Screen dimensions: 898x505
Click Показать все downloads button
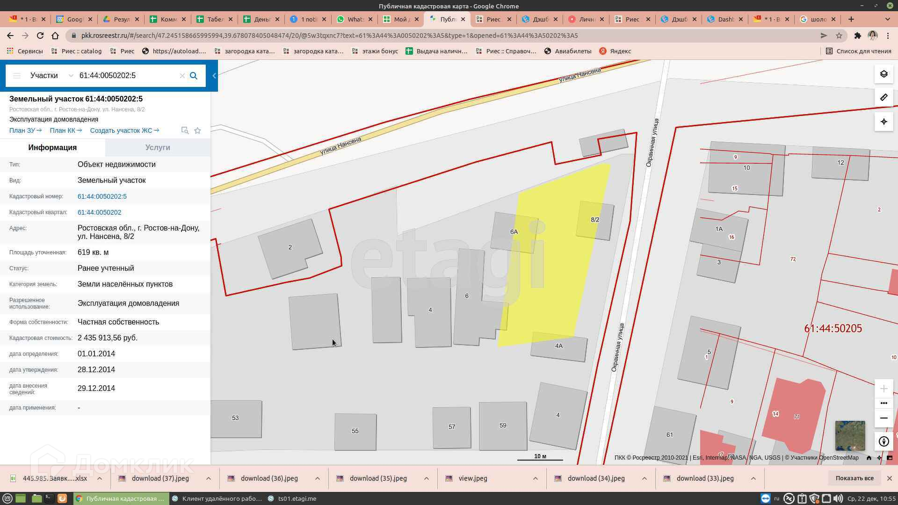(x=854, y=478)
